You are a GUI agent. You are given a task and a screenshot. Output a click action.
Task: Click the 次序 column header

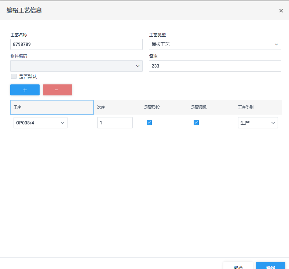[101, 108]
